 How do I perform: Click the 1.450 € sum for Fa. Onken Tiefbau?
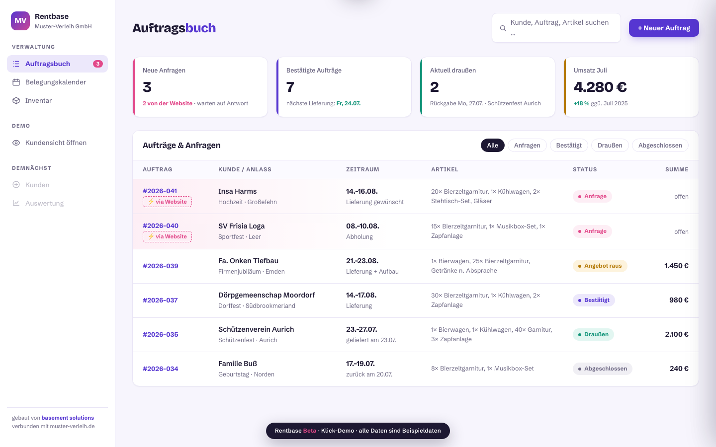click(x=676, y=266)
